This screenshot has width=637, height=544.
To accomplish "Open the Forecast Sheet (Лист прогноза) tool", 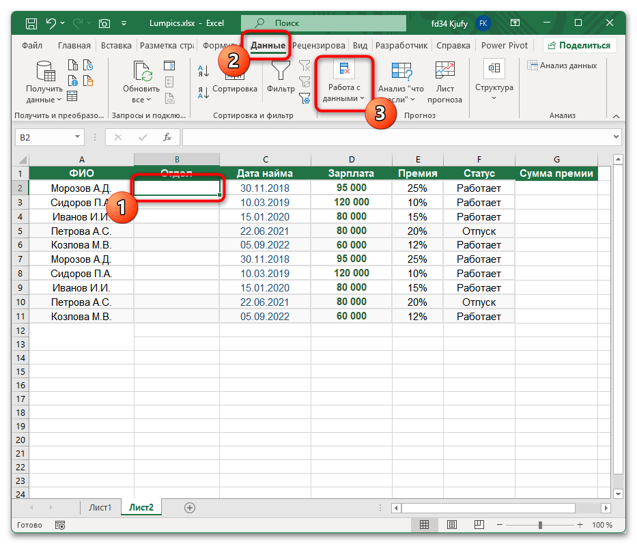I will point(444,82).
